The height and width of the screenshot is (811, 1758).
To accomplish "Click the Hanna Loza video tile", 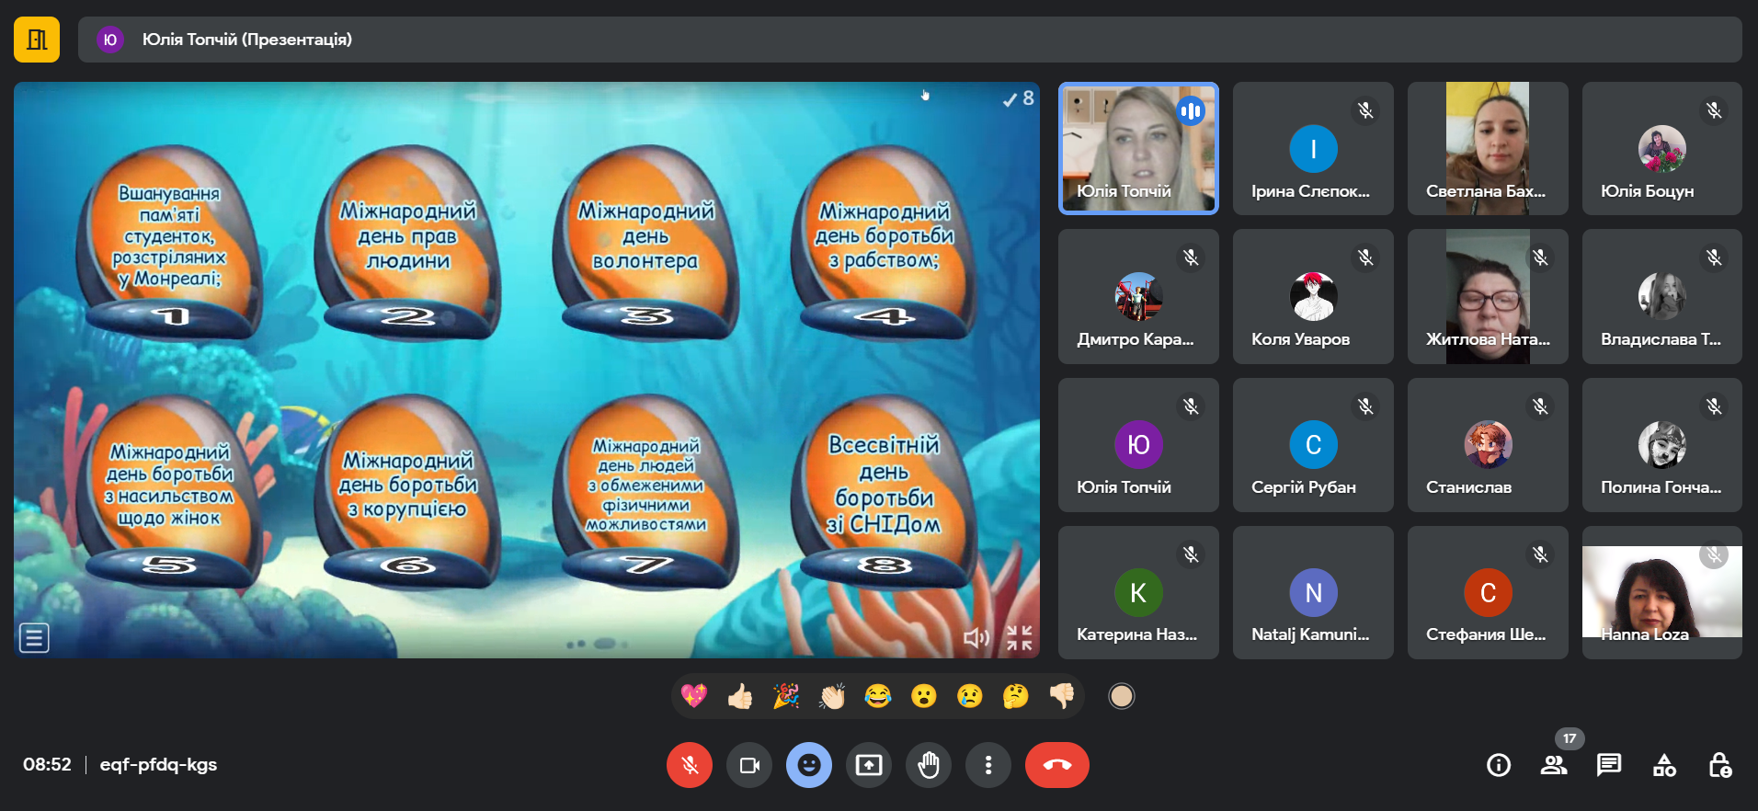I will tap(1661, 592).
